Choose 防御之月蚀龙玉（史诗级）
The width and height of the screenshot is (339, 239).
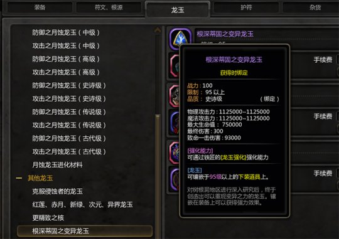coord(69,85)
